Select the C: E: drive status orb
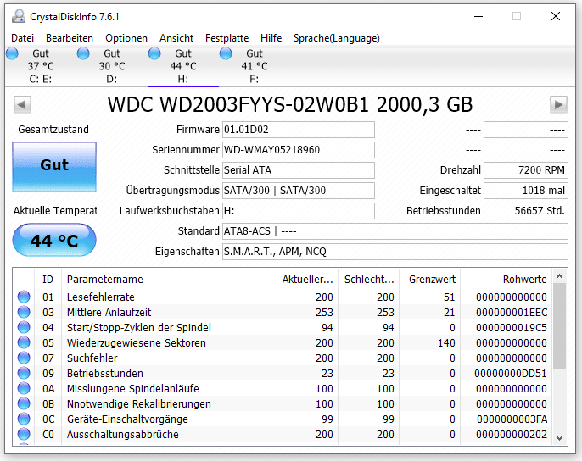This screenshot has width=582, height=461. (x=12, y=53)
